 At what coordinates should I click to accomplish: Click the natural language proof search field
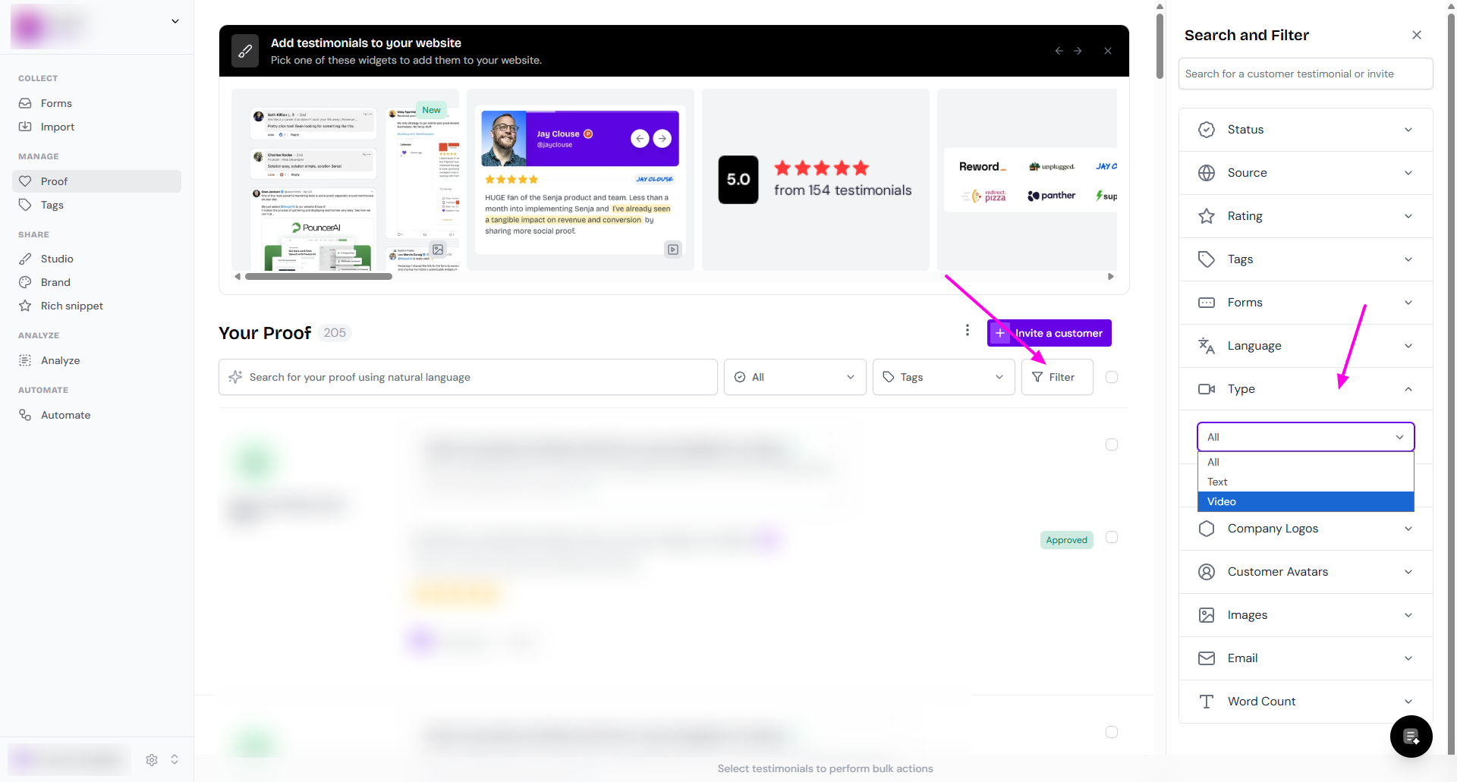pyautogui.click(x=467, y=377)
